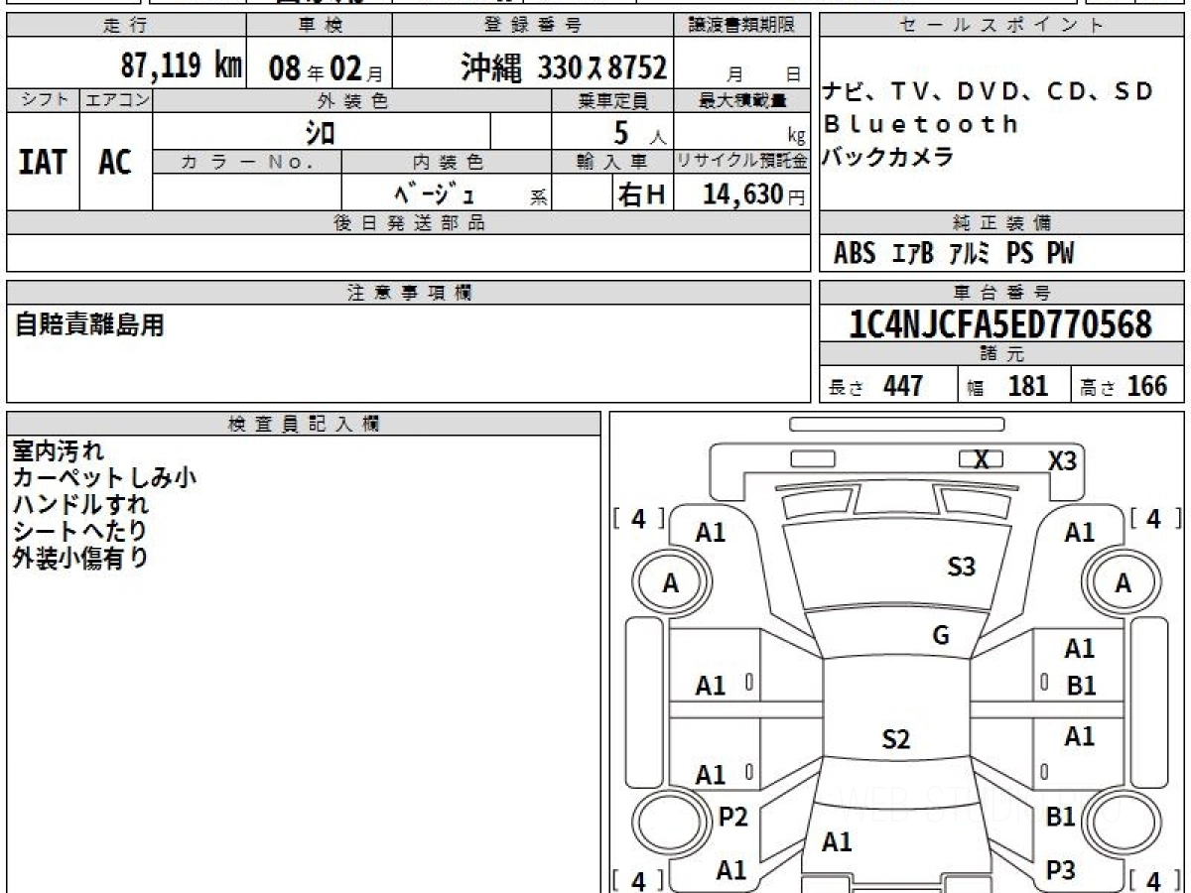Click the B1 mark beside the P3 area
This screenshot has height=893, width=1191.
(x=1061, y=817)
